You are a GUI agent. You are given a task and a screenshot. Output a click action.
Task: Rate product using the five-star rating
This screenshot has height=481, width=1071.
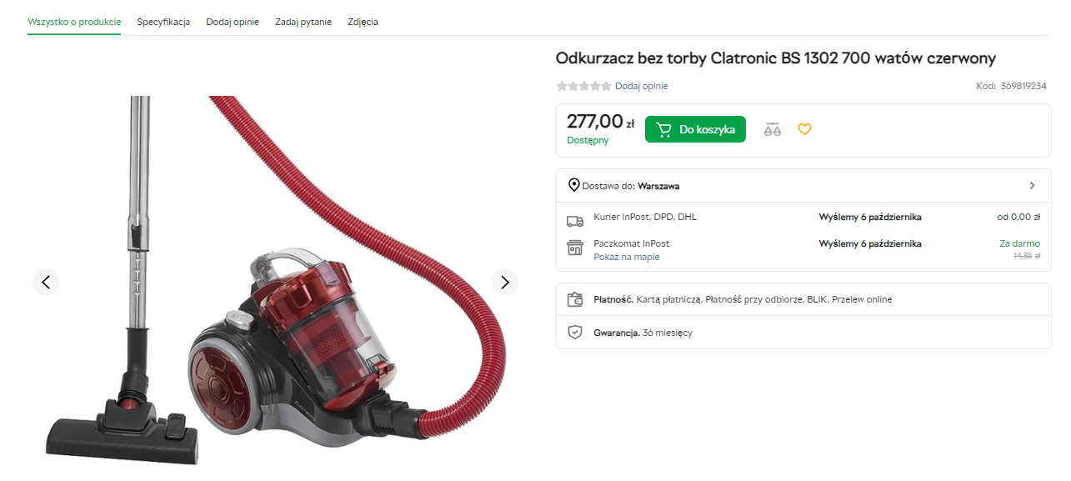584,86
